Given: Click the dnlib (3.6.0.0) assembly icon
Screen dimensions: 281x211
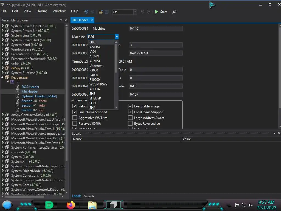Looking at the screenshot, I should (x=7, y=63).
